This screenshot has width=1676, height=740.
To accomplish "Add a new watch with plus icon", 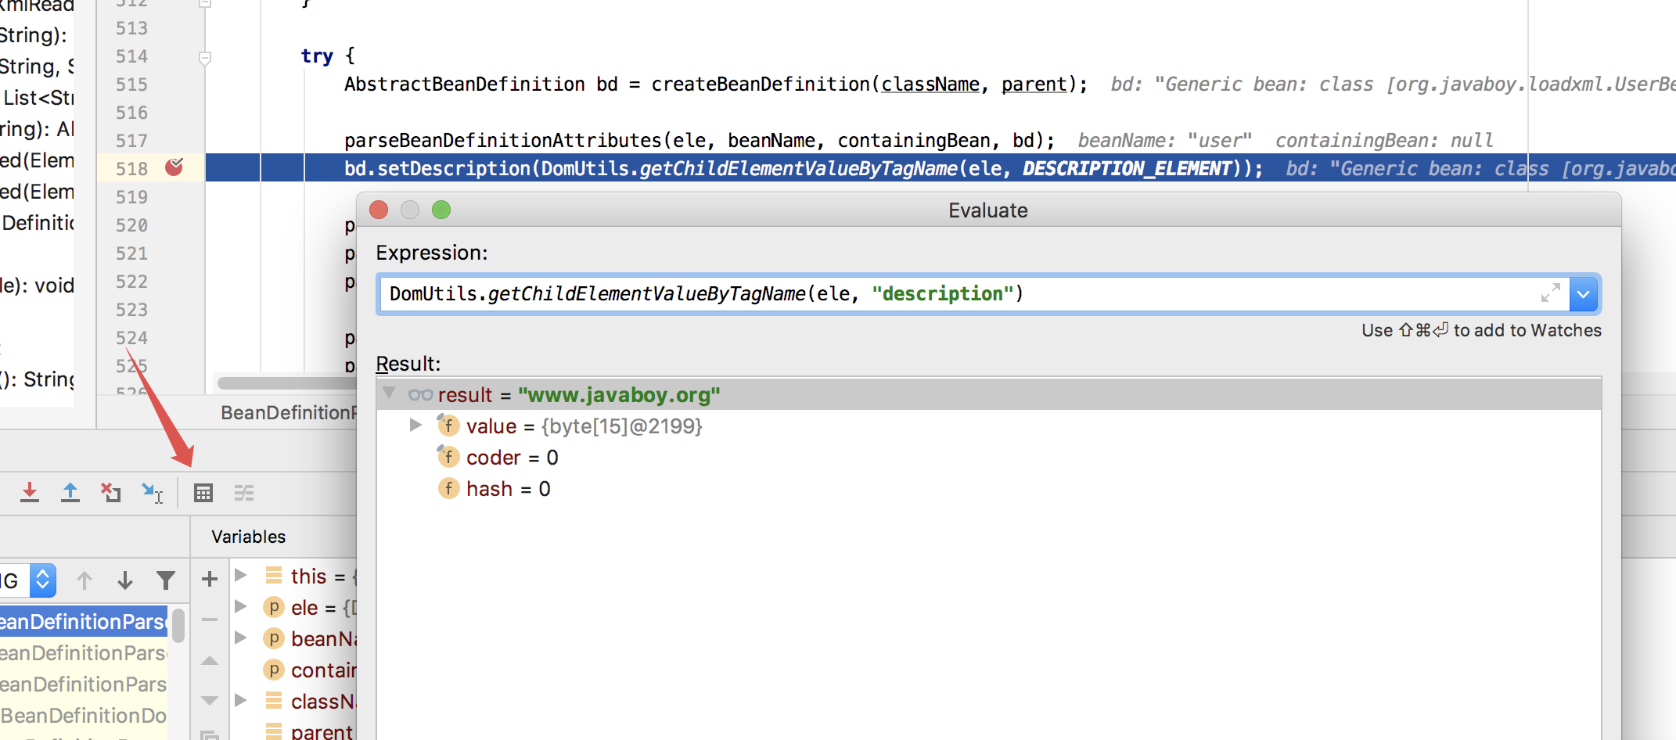I will (210, 579).
